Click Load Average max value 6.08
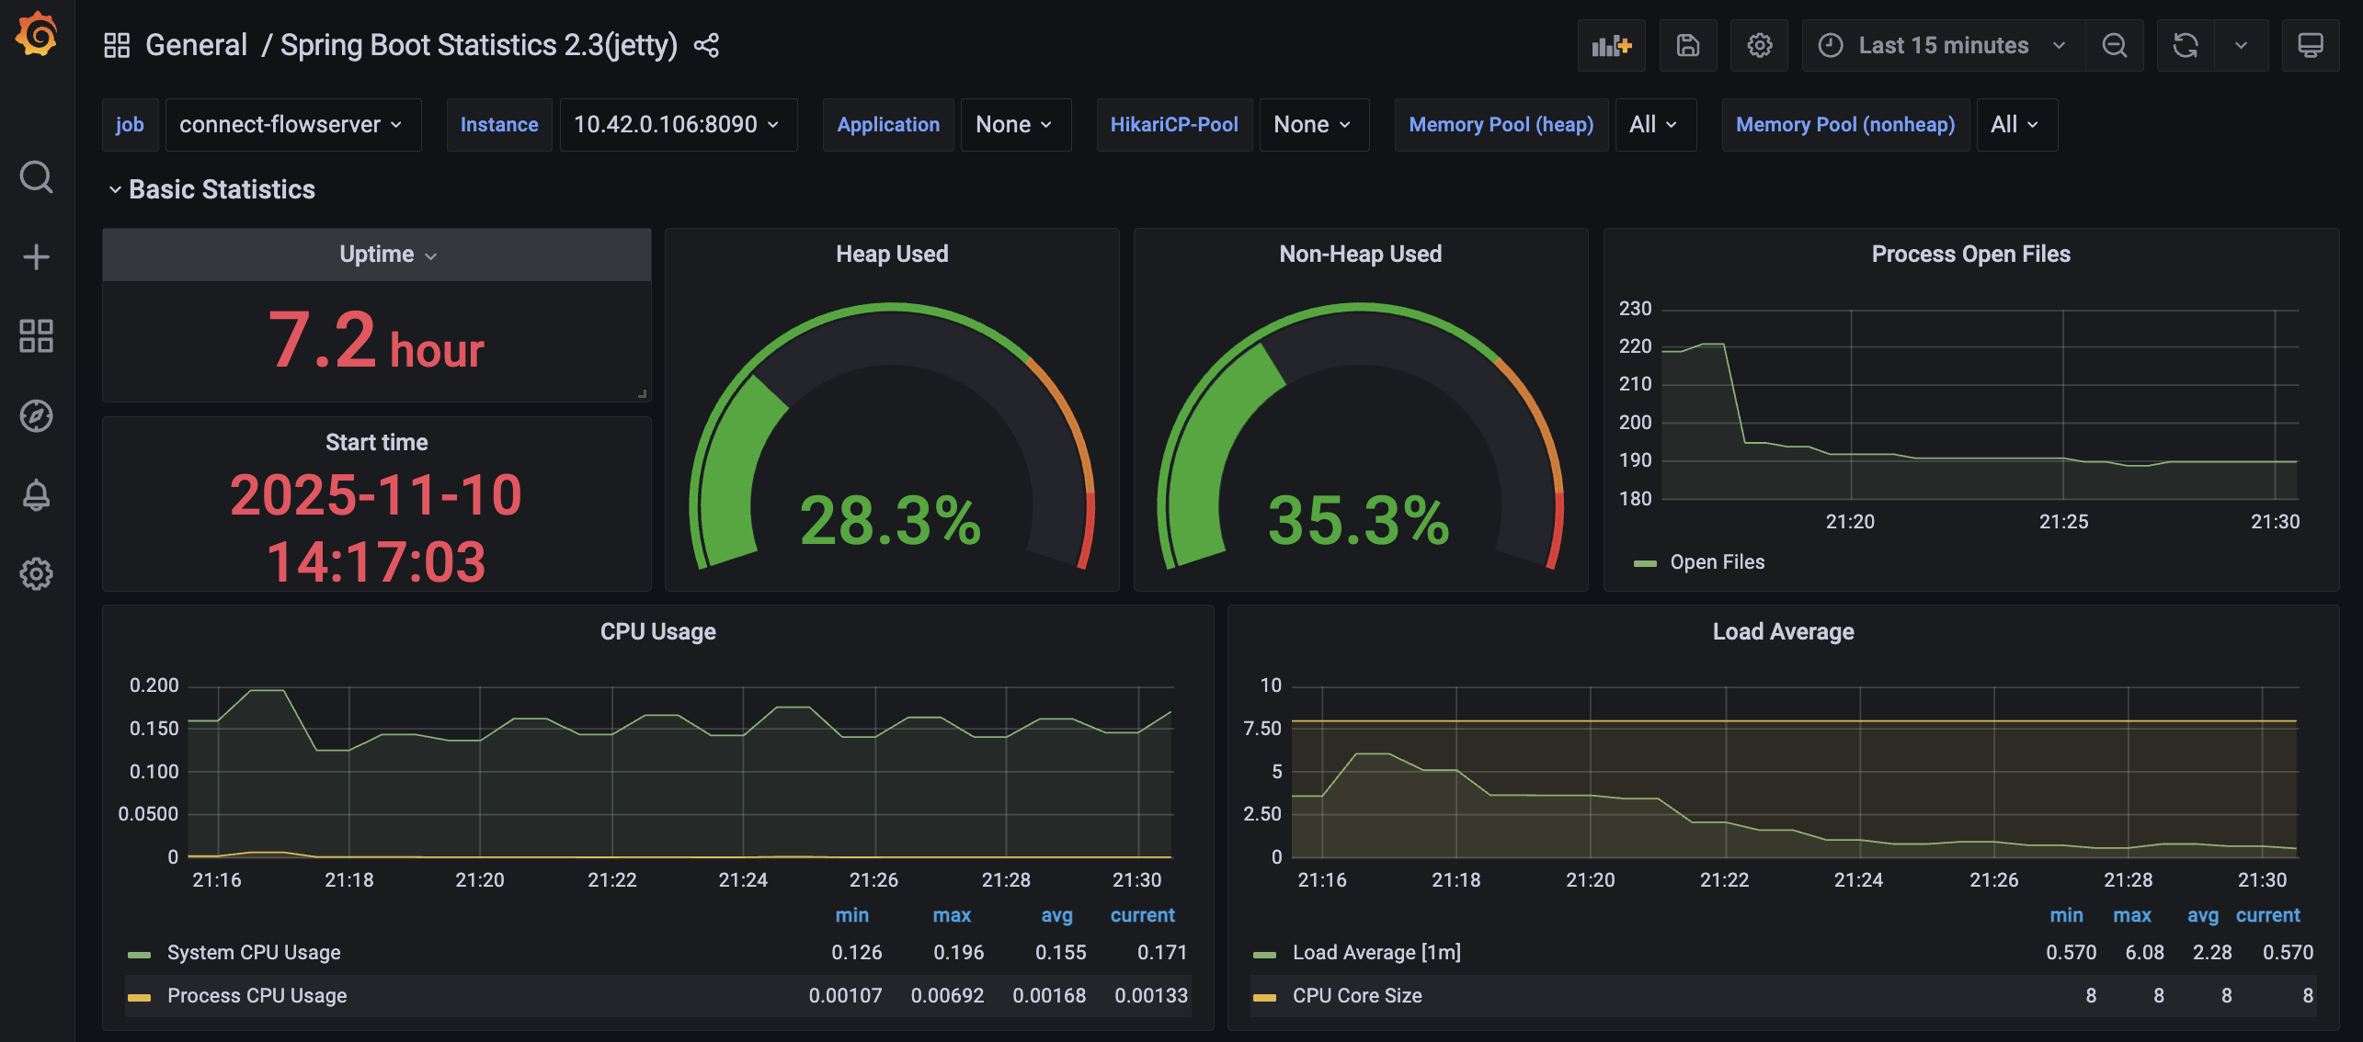Image resolution: width=2363 pixels, height=1042 pixels. [2144, 952]
